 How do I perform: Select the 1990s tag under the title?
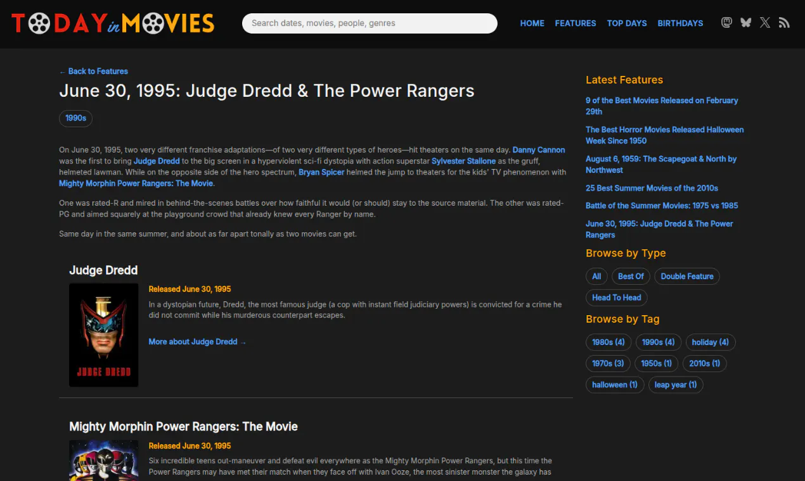pos(75,118)
